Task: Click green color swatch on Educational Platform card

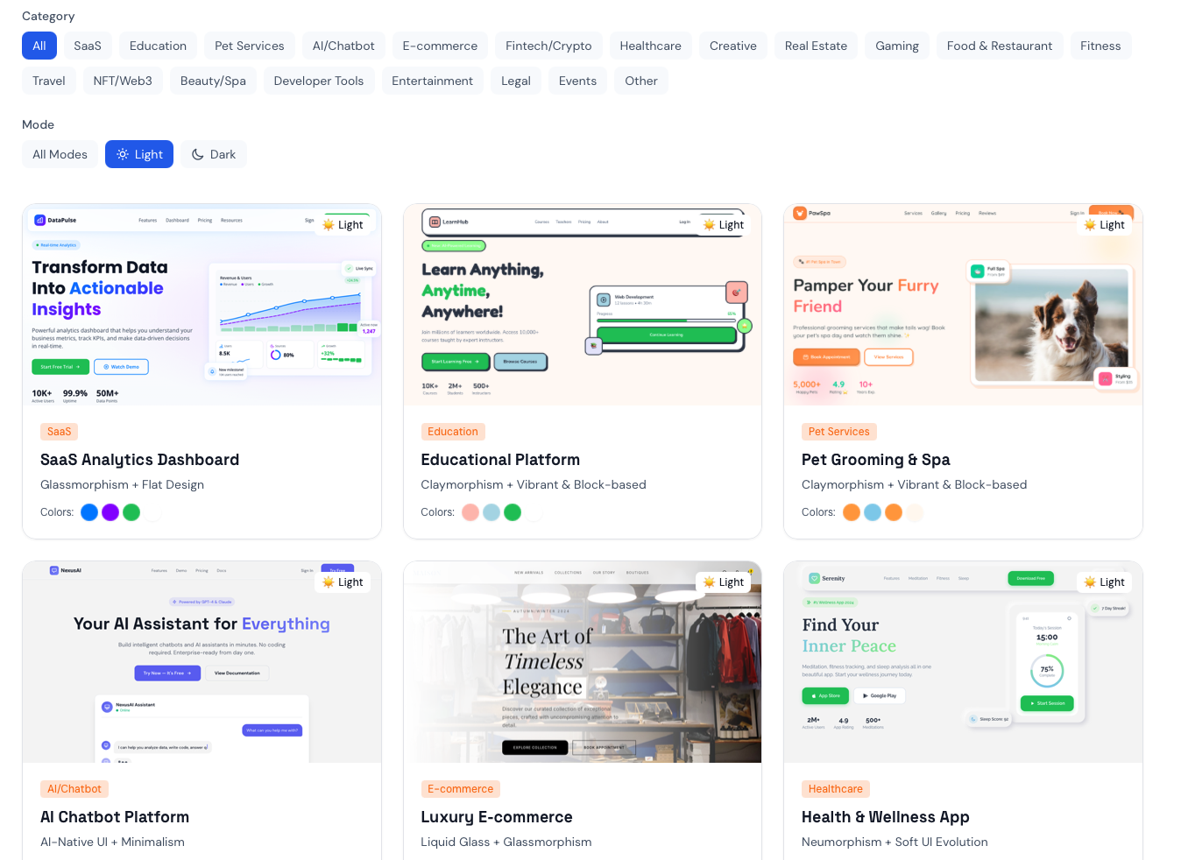Action: tap(513, 512)
